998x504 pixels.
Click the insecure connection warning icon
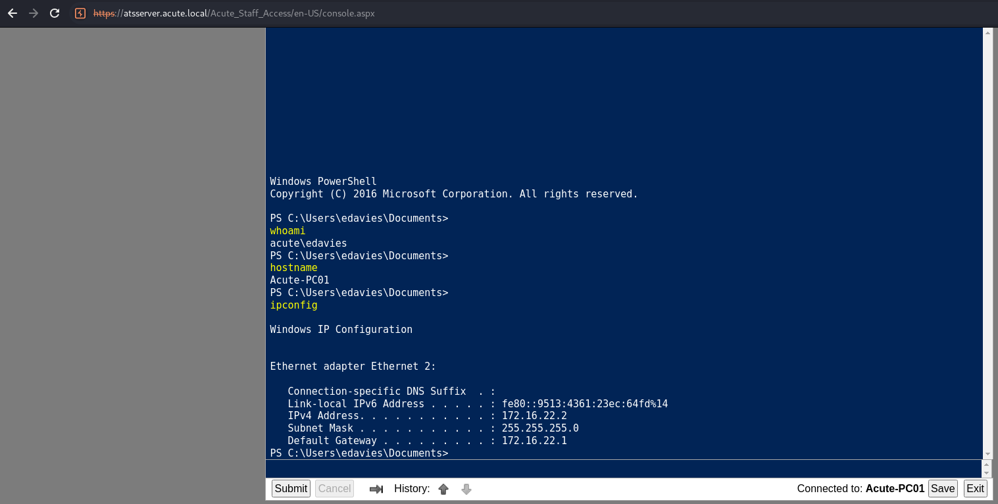pyautogui.click(x=80, y=13)
